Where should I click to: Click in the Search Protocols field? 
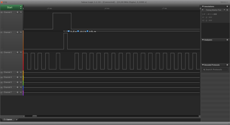coord(215,70)
